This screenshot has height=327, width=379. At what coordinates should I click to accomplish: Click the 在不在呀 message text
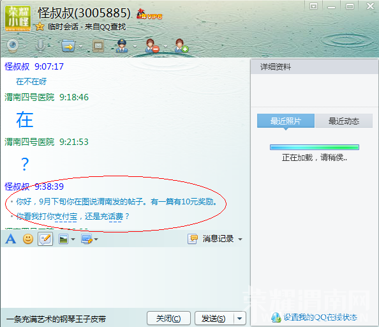pyautogui.click(x=31, y=82)
